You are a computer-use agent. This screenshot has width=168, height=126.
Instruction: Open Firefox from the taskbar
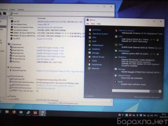tap(14, 112)
